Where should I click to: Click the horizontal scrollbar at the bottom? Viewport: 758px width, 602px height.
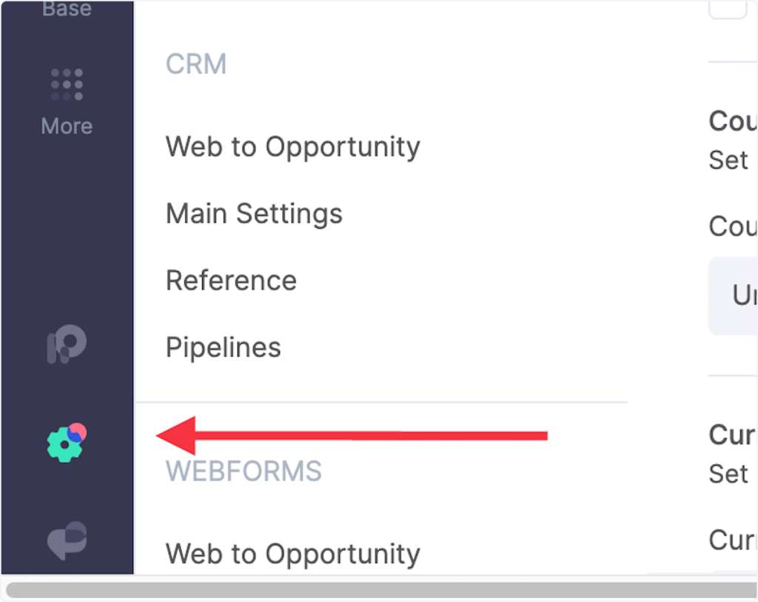[x=379, y=589]
